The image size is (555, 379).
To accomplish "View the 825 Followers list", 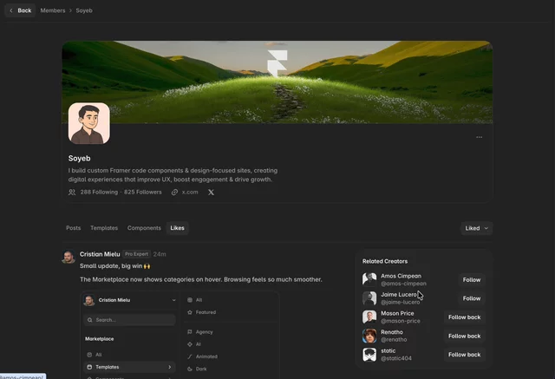I will click(142, 193).
